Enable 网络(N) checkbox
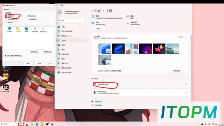 [7, 22]
